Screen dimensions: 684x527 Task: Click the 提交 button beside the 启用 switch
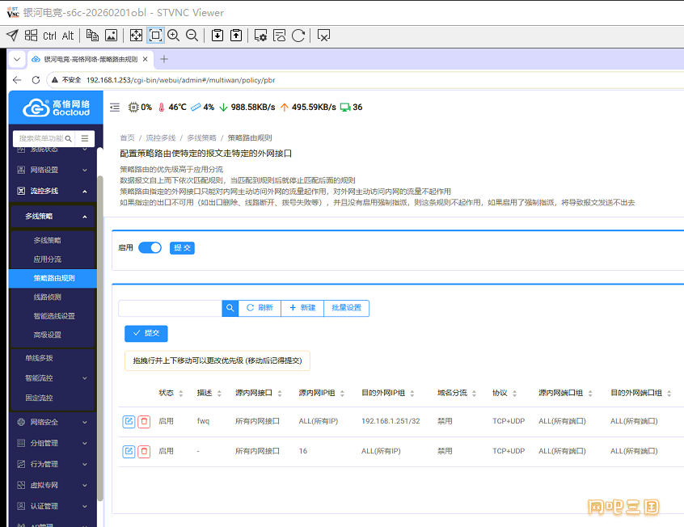click(x=182, y=248)
